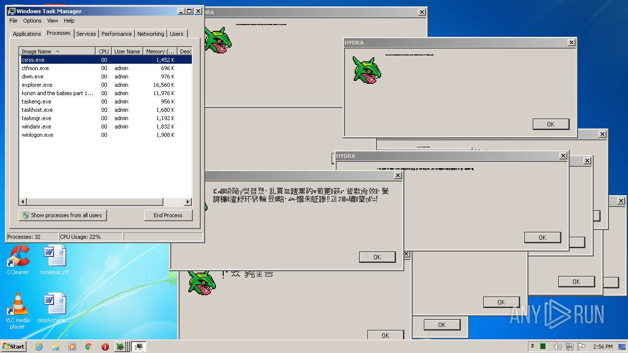Click the End Process button

tap(168, 215)
